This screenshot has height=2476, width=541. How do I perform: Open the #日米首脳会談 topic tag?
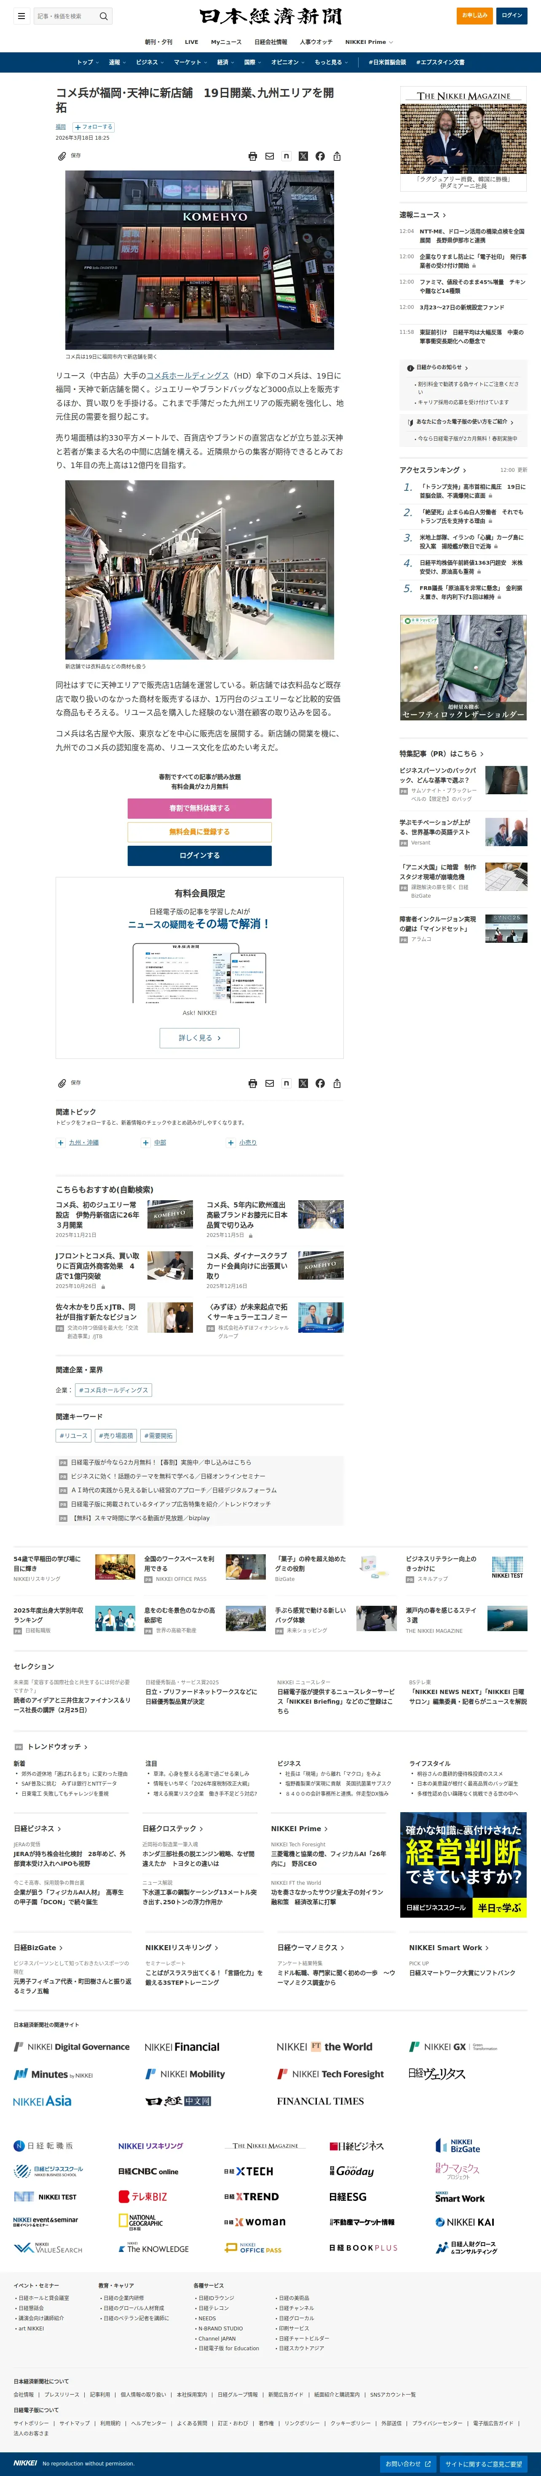[388, 62]
